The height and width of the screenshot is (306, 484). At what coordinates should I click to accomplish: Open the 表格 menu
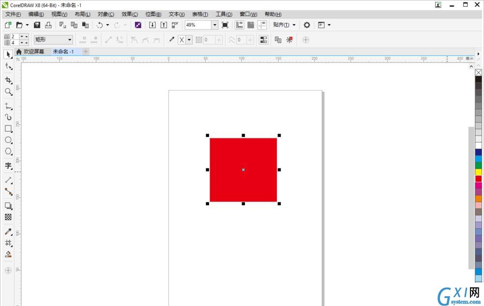[x=200, y=14]
